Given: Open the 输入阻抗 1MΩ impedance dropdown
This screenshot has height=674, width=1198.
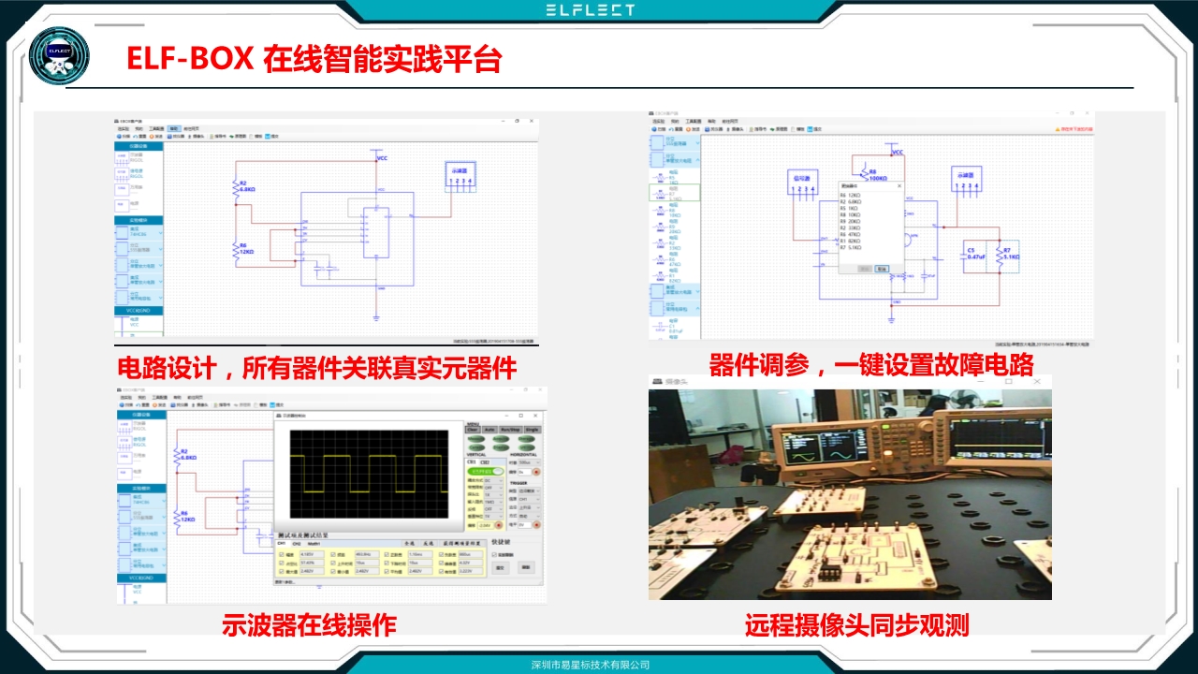Looking at the screenshot, I should [x=494, y=502].
